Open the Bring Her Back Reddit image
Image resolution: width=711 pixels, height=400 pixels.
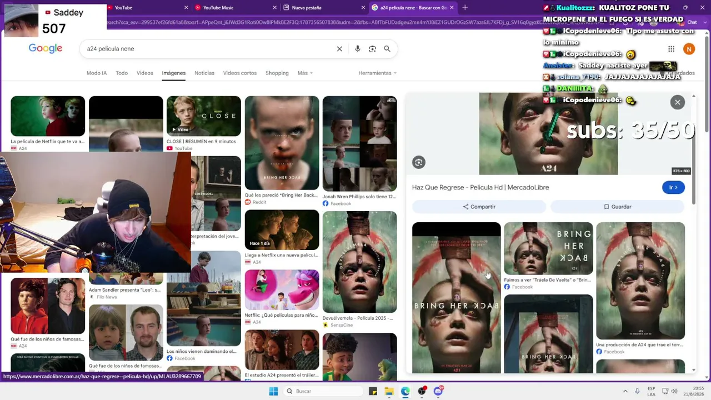click(x=282, y=143)
